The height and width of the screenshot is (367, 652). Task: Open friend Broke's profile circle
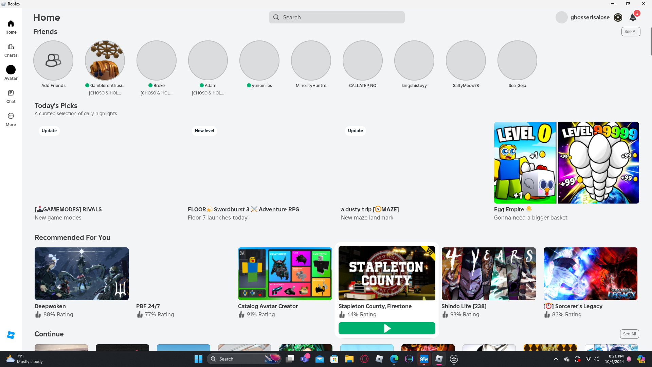pyautogui.click(x=157, y=60)
